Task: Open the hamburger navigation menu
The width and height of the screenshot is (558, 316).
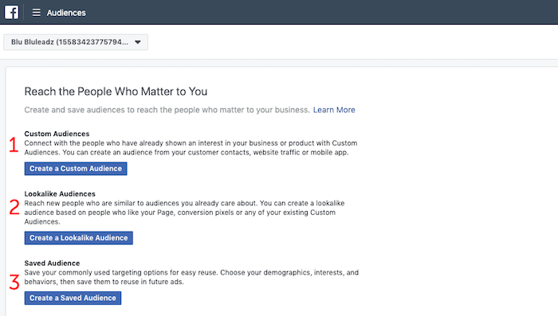Action: [37, 13]
